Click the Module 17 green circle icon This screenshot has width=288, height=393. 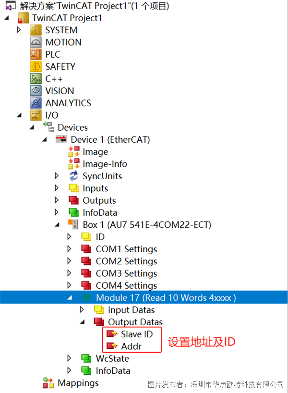click(x=87, y=297)
